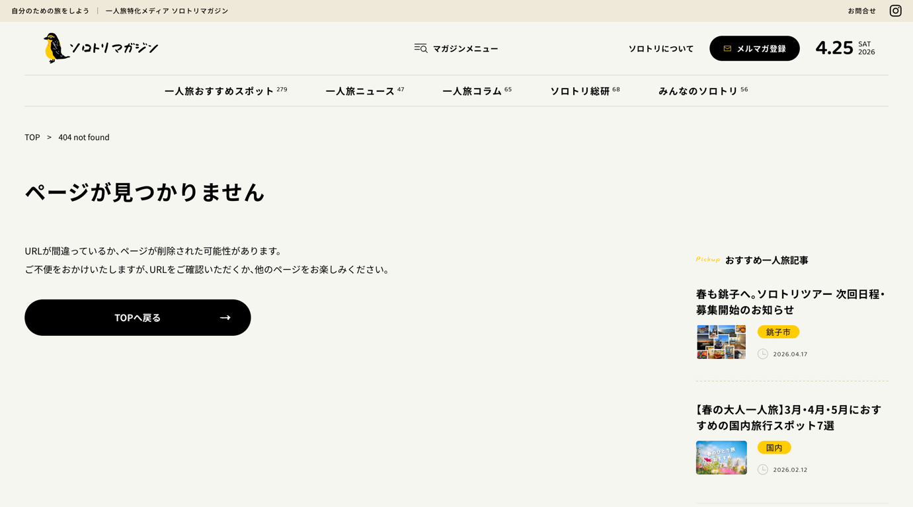Open the マガジンメニュー menu
The width and height of the screenshot is (913, 507).
coord(465,48)
